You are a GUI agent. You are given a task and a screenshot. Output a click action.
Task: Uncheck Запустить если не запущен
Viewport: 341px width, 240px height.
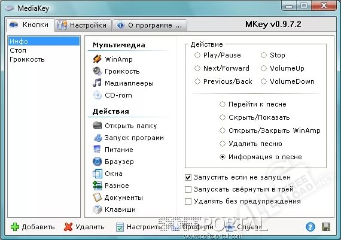point(188,178)
